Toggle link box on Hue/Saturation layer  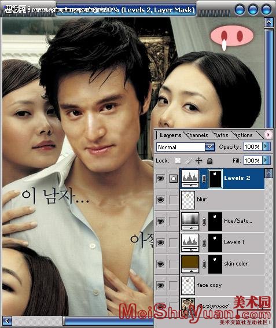pos(173,222)
